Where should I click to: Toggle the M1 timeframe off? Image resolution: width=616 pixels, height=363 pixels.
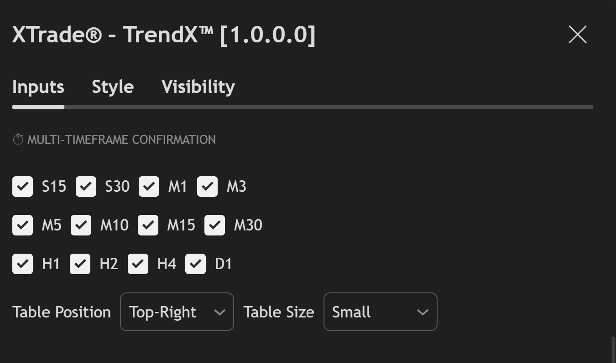pyautogui.click(x=149, y=186)
